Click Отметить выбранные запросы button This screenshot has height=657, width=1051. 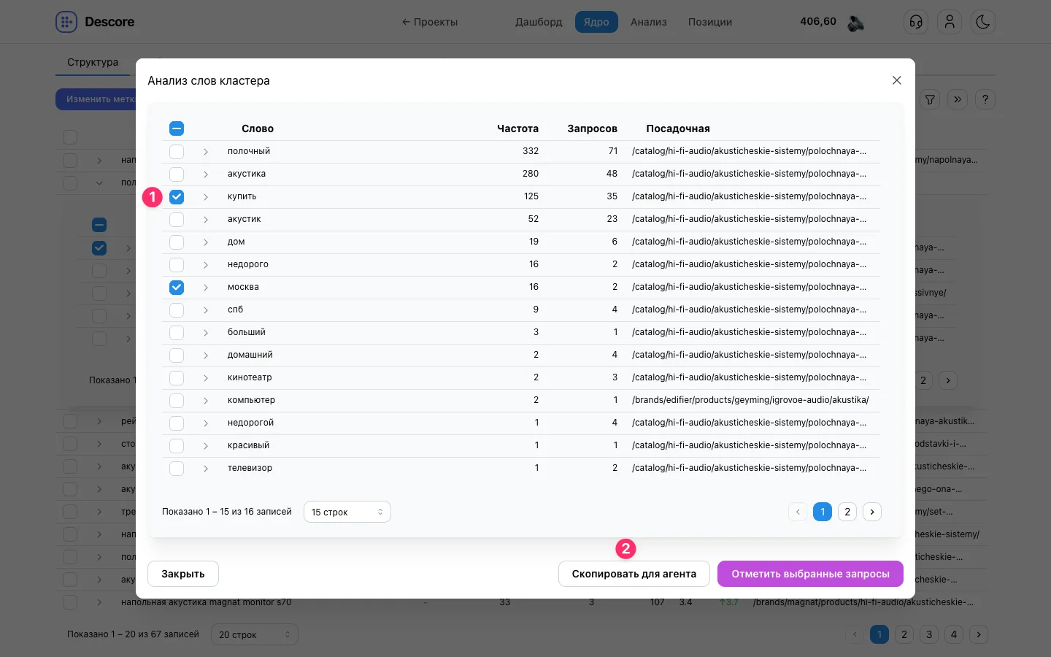pos(810,574)
